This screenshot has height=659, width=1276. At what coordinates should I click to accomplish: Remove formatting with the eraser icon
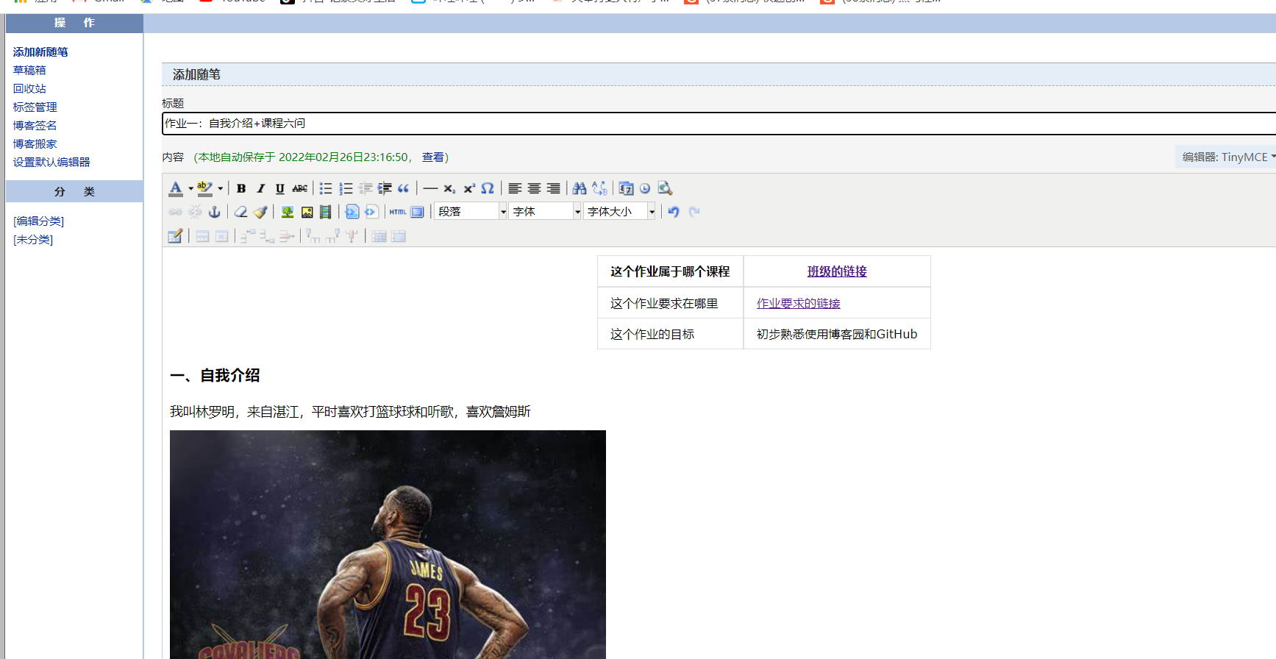[240, 212]
